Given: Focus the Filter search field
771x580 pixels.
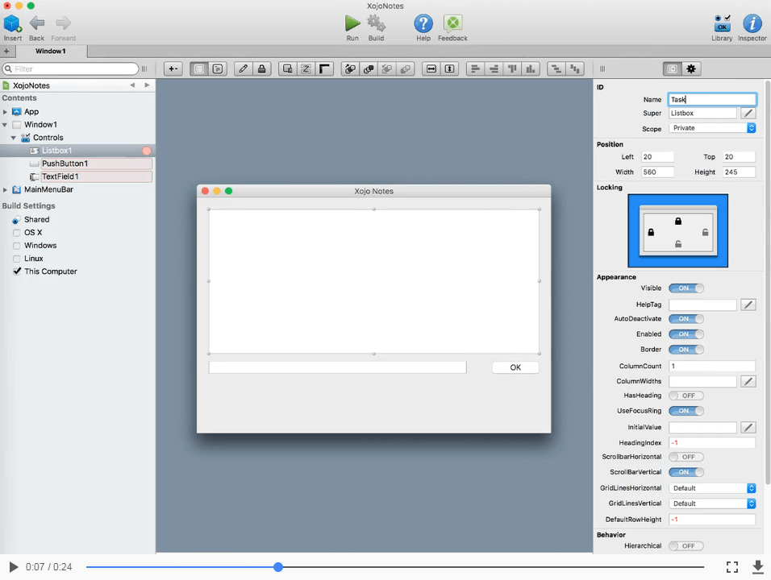Looking at the screenshot, I should click(71, 68).
